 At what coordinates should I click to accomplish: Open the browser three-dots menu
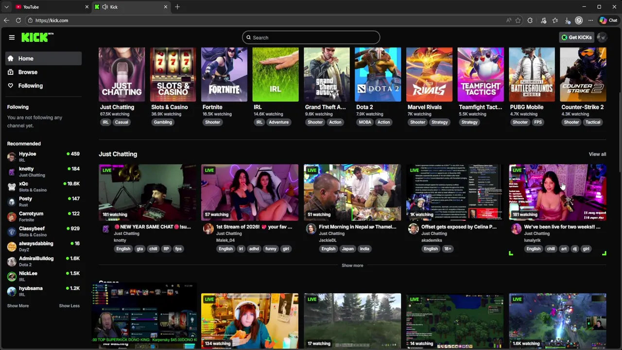point(590,20)
